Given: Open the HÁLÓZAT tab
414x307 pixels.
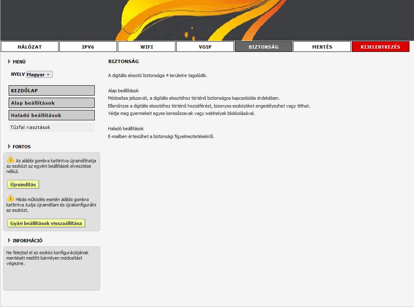Looking at the screenshot, I should tap(30, 47).
